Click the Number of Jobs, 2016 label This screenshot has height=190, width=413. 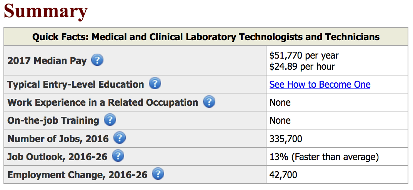(58, 139)
